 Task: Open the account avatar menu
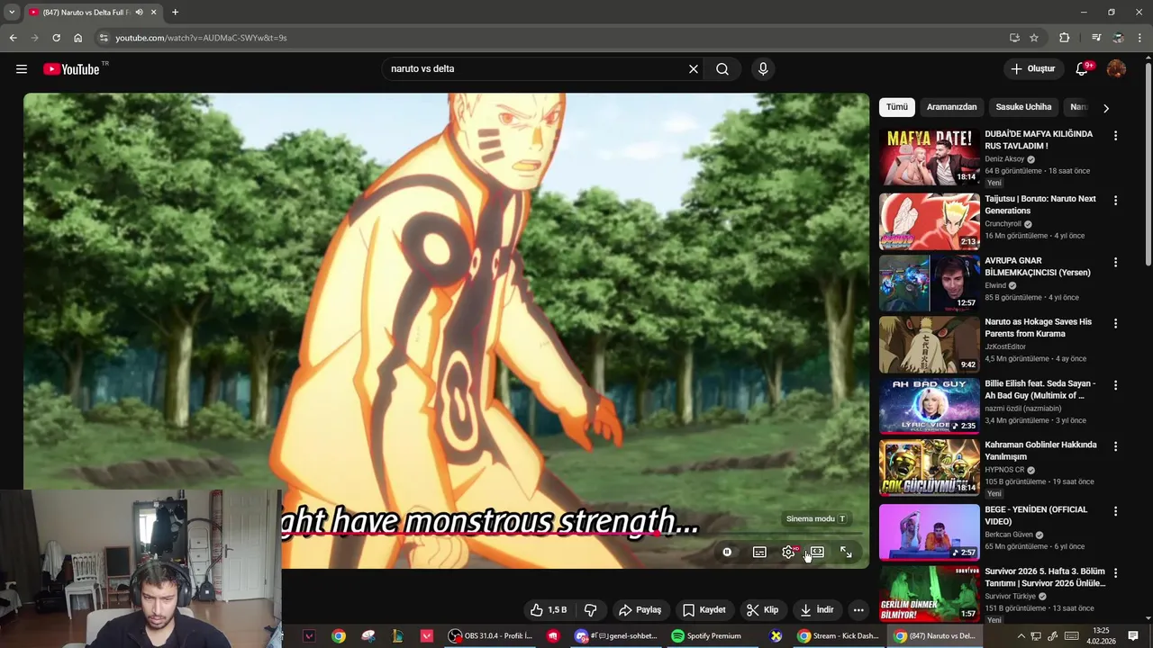click(x=1117, y=69)
